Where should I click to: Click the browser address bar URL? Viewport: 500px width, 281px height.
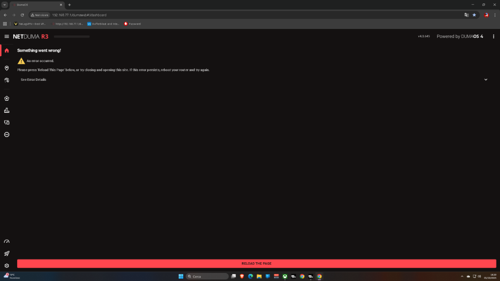[x=79, y=15]
